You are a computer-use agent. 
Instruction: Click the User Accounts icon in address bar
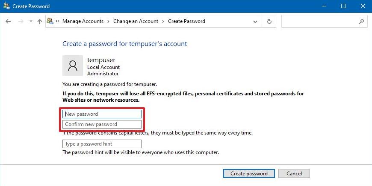pos(50,21)
